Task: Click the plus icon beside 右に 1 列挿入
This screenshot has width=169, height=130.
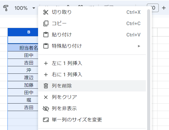Action: tap(46, 75)
